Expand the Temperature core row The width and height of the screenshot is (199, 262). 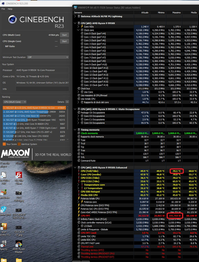78,185
